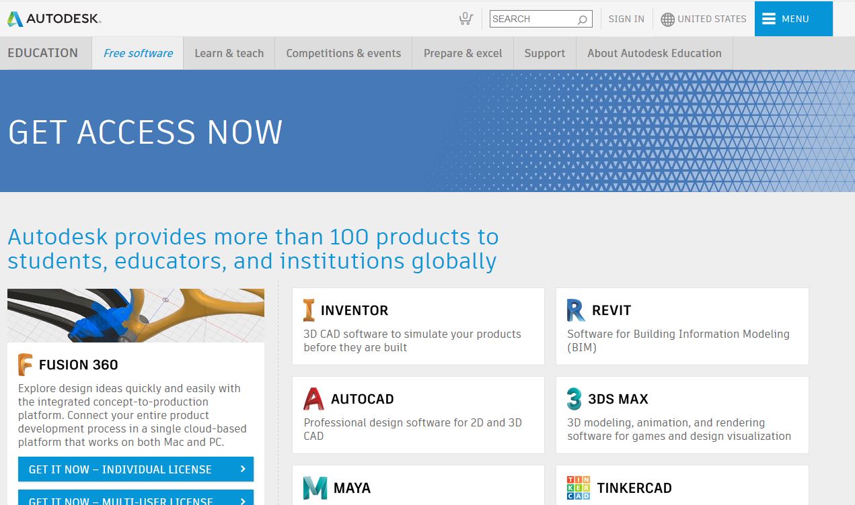Click '3D CAD software to simulate' description
Image resolution: width=855 pixels, height=505 pixels.
pos(412,340)
